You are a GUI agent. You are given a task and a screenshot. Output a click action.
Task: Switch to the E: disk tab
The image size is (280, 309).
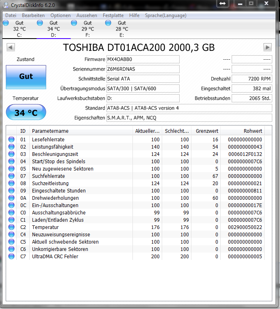[122, 29]
